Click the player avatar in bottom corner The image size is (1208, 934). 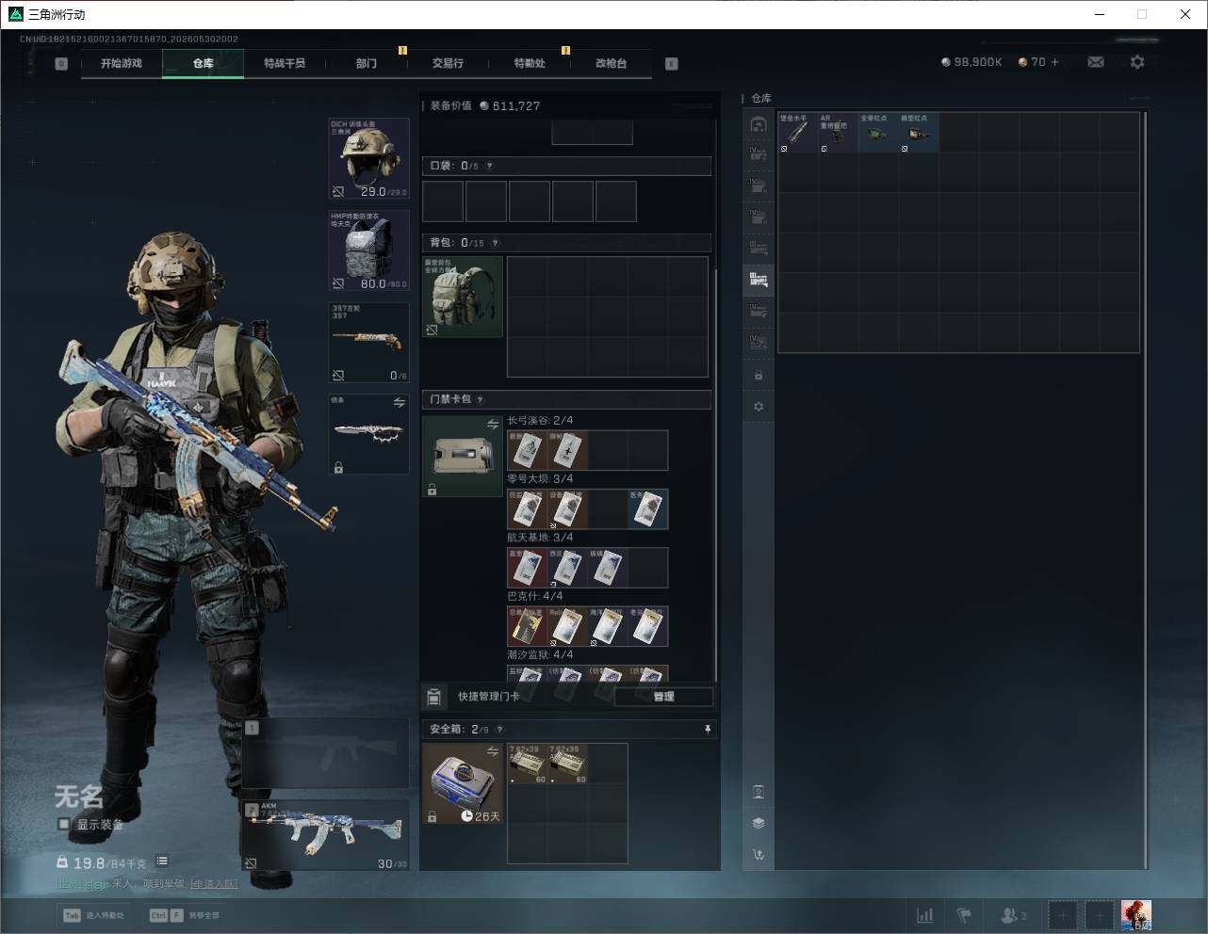(1136, 915)
